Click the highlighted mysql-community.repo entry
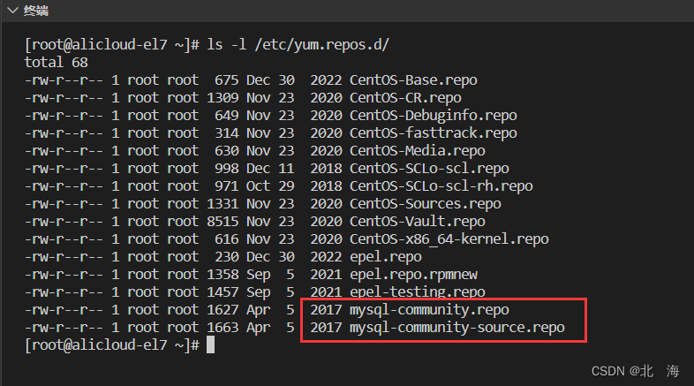The image size is (694, 386). tap(429, 310)
